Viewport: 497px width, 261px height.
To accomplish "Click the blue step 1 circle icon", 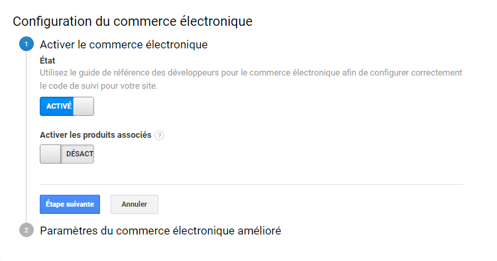I will [x=27, y=44].
